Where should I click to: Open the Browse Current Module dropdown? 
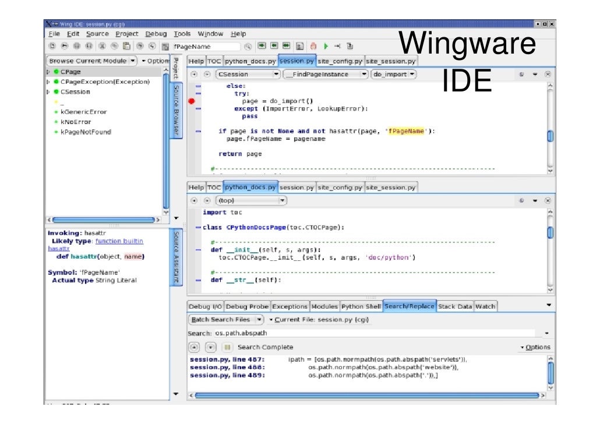click(x=91, y=61)
